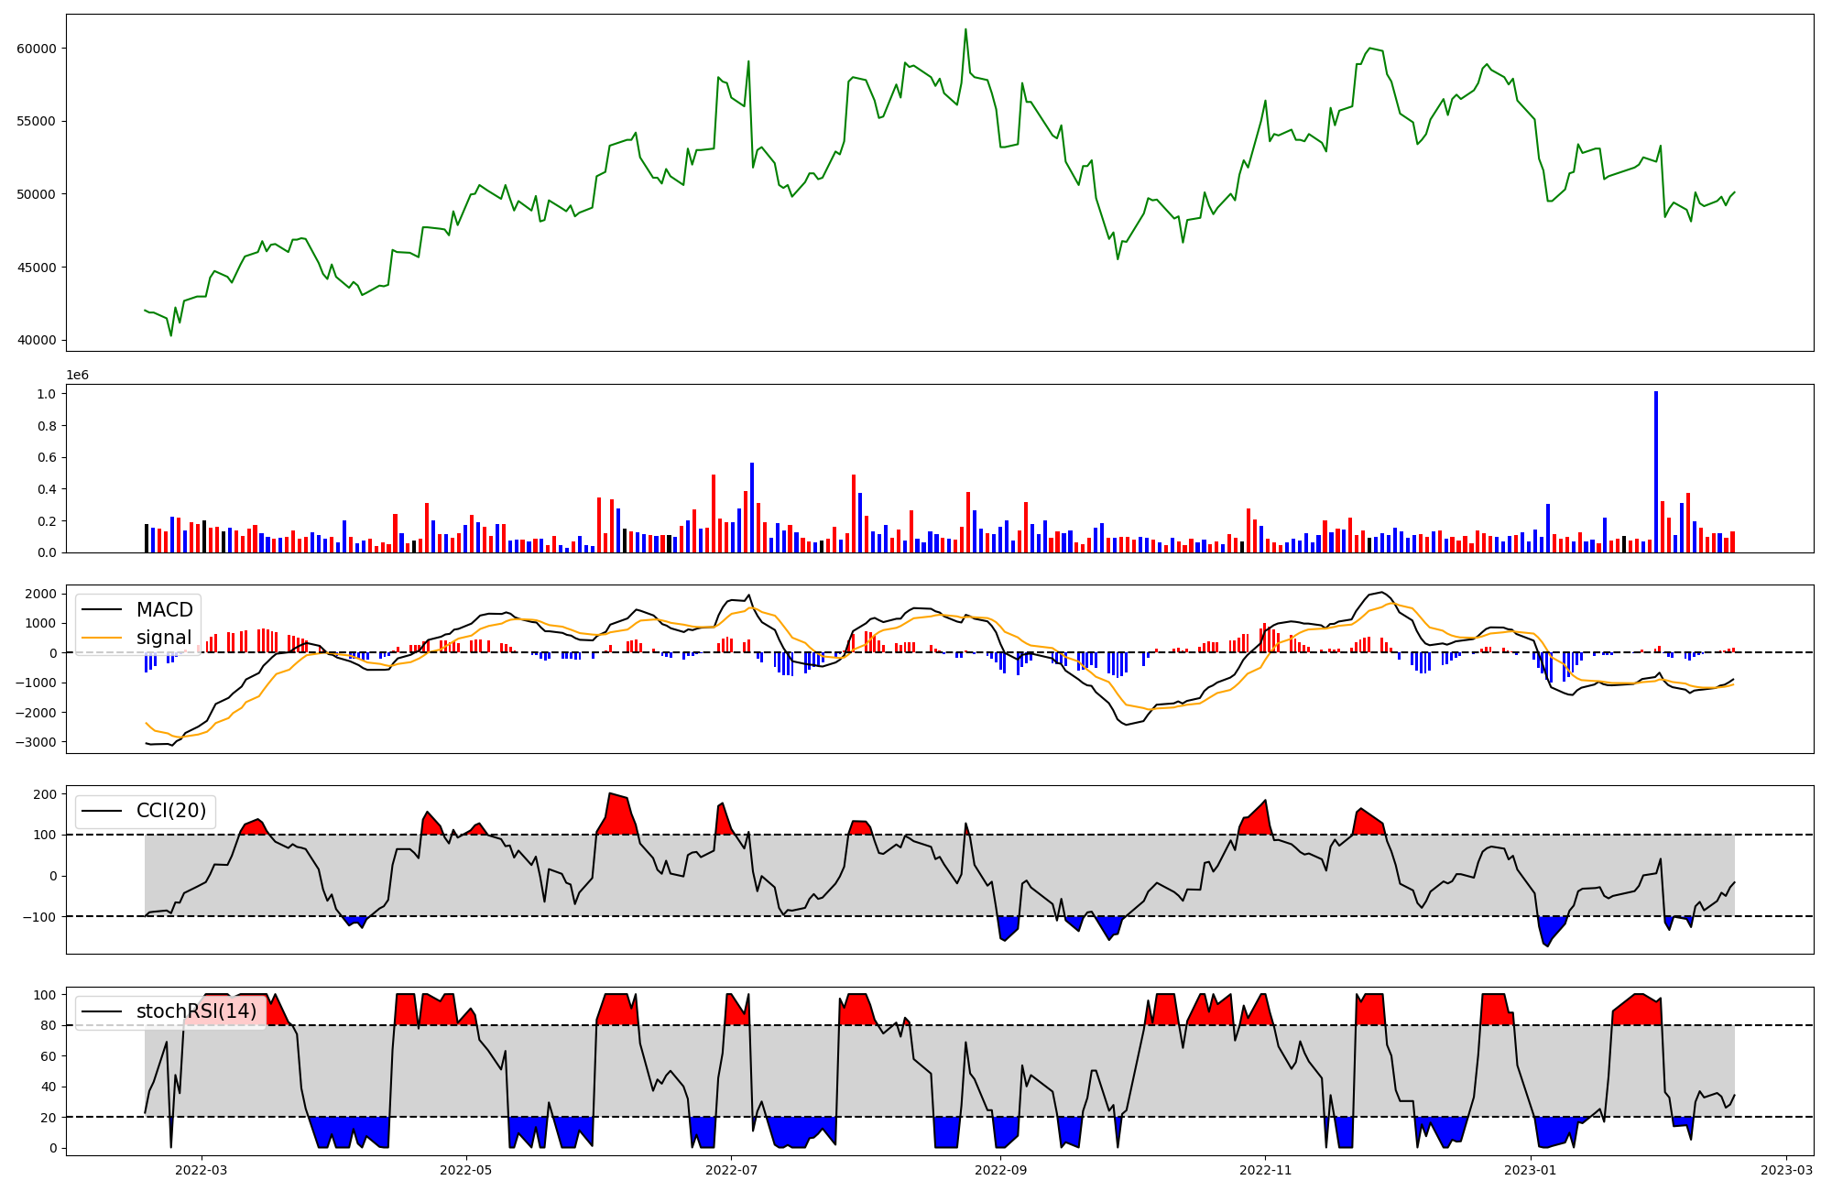Click the 2022-09 x-axis date label
Viewport: 1832px width, 1191px height.
coord(1001,1169)
